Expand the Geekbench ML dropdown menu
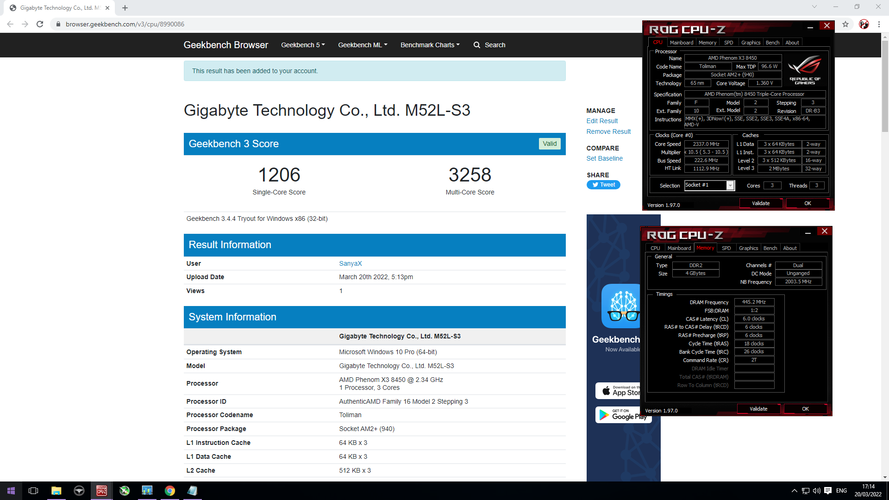Image resolution: width=889 pixels, height=500 pixels. tap(363, 45)
